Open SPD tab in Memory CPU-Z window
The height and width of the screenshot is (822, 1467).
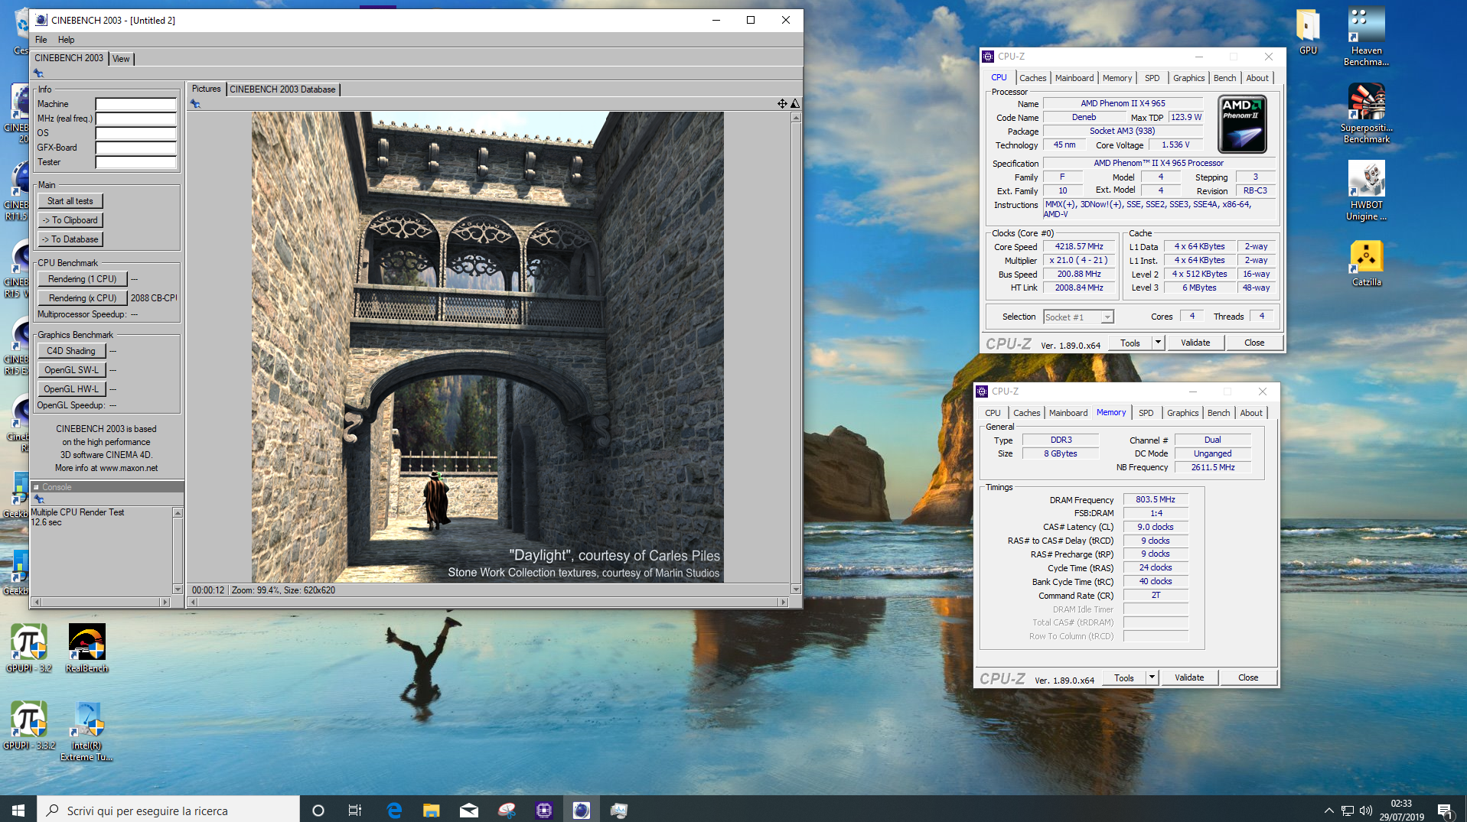click(1146, 413)
